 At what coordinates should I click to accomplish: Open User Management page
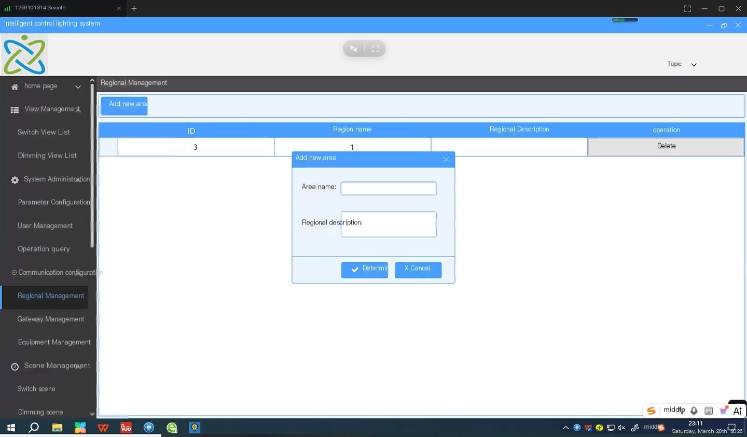pyautogui.click(x=45, y=226)
